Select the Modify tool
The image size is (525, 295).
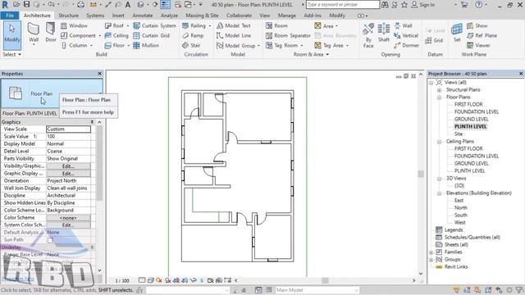pyautogui.click(x=12, y=35)
